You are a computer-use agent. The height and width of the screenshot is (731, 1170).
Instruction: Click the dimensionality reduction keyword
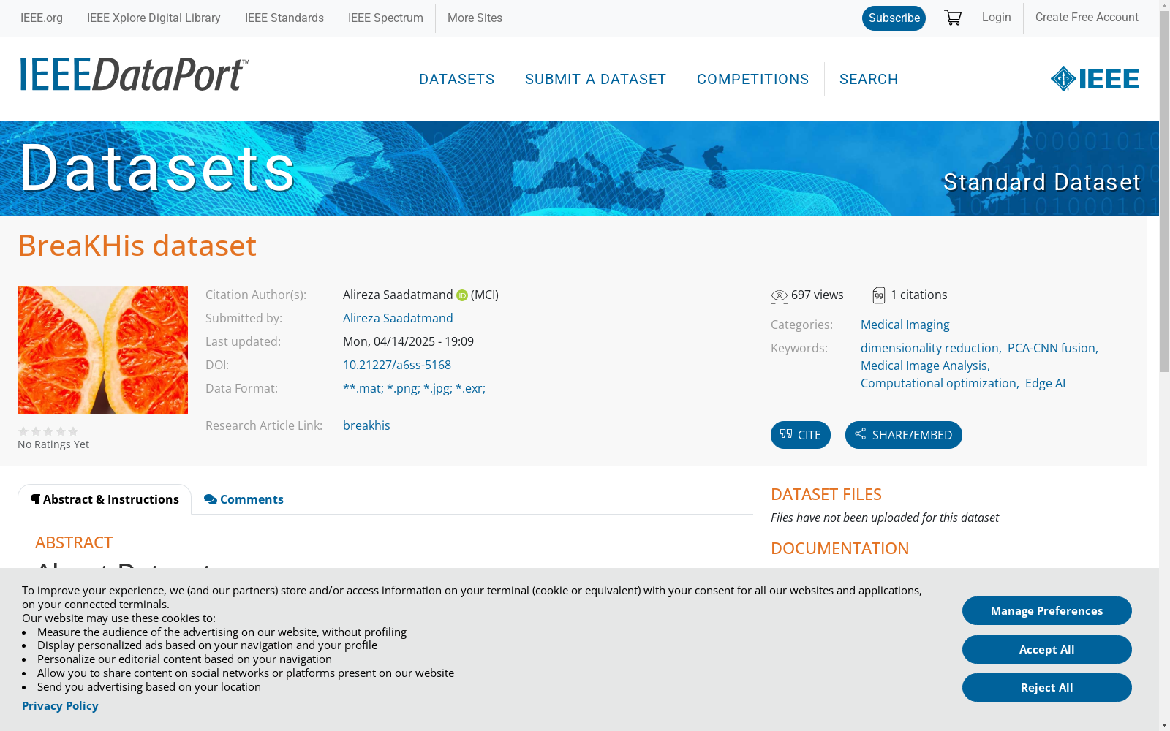pyautogui.click(x=929, y=348)
